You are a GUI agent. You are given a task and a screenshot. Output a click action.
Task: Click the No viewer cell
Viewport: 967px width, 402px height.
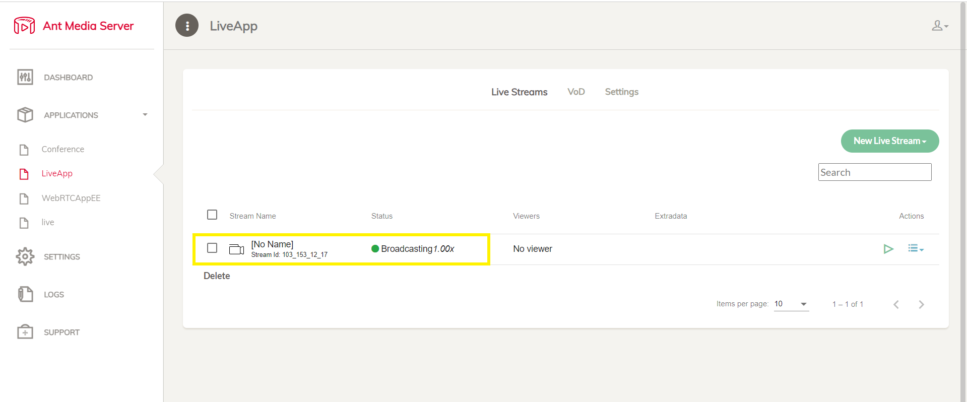[x=533, y=249]
